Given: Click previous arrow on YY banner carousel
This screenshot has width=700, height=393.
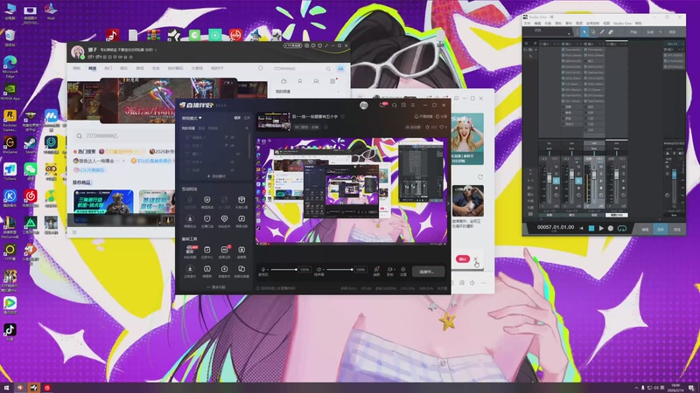Looking at the screenshot, I should point(80,100).
